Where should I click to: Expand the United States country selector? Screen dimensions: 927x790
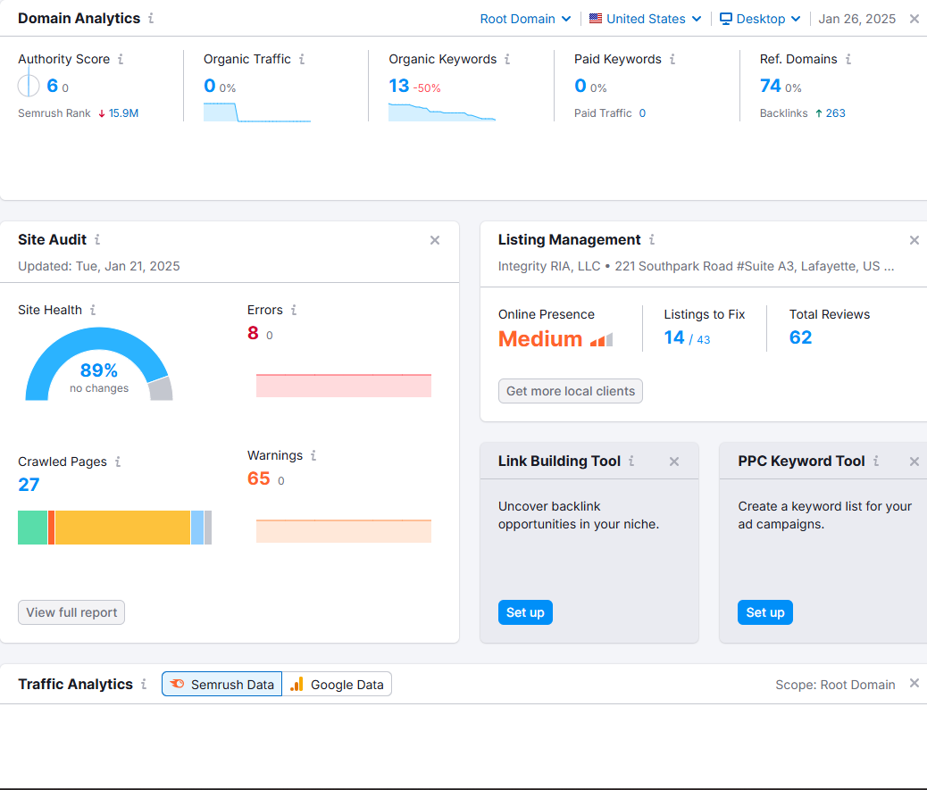[x=645, y=19]
